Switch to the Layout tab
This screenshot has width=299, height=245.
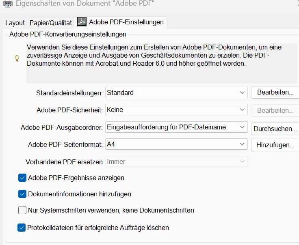15,23
